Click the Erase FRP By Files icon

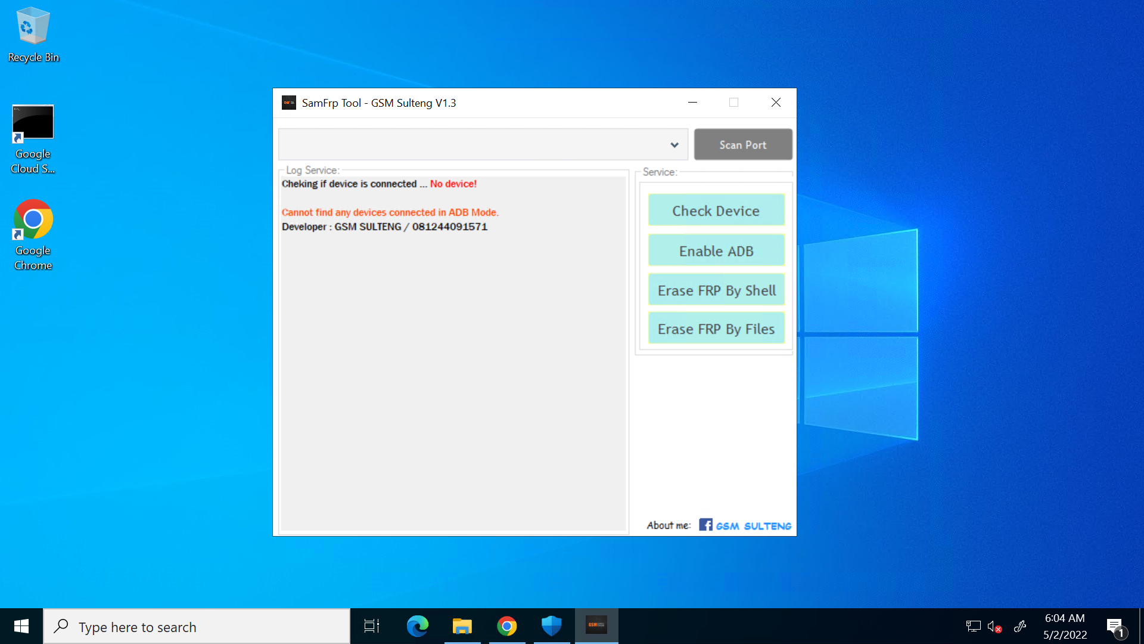pos(717,329)
